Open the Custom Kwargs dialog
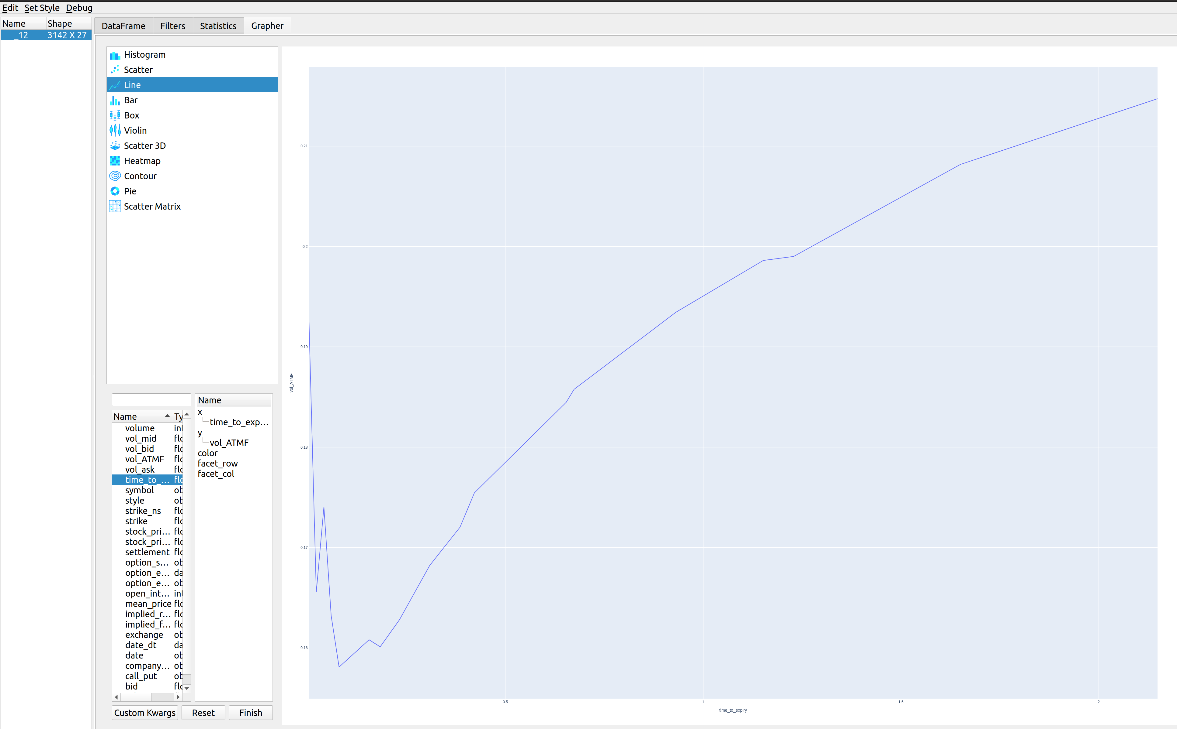 click(144, 712)
